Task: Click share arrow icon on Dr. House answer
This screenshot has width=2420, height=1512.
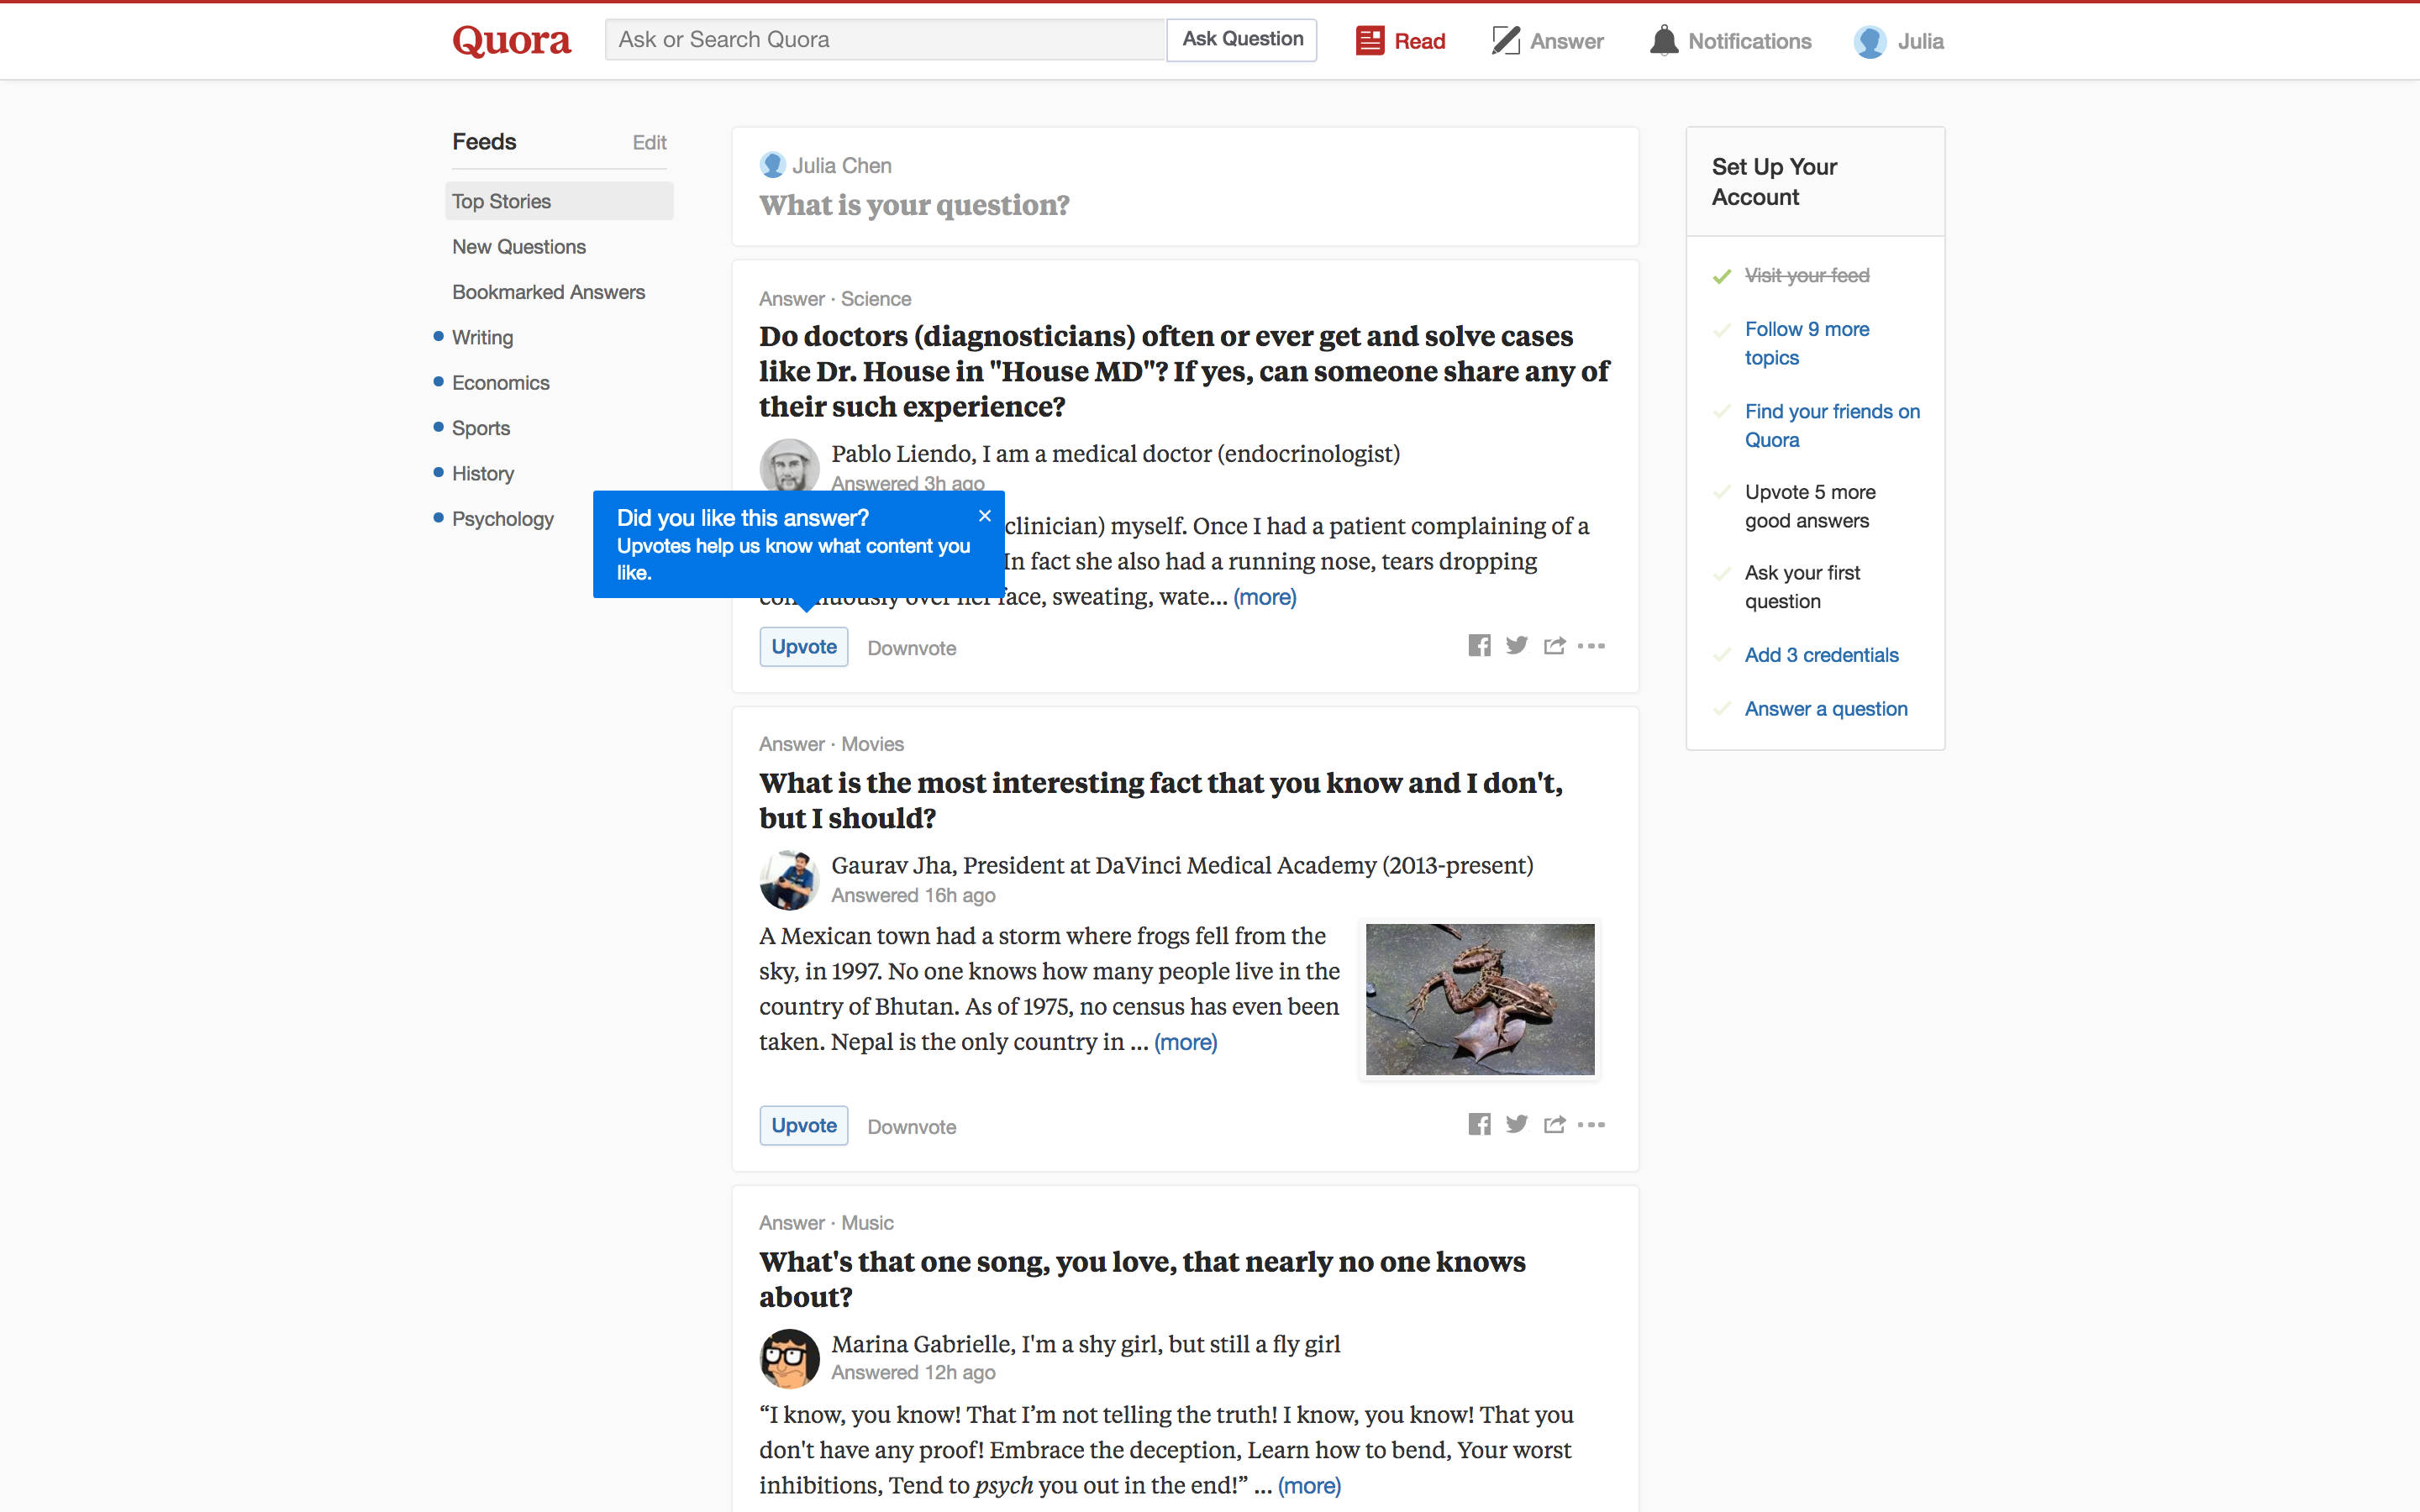Action: 1554,646
